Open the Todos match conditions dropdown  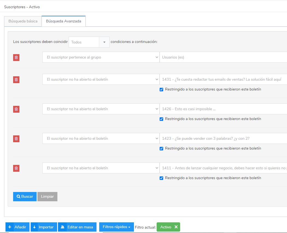[89, 42]
